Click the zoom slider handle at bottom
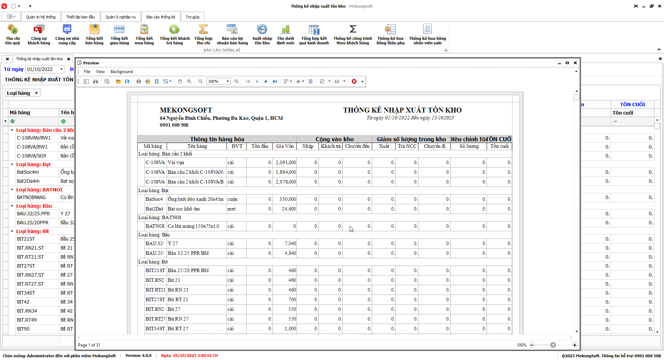 (x=553, y=345)
